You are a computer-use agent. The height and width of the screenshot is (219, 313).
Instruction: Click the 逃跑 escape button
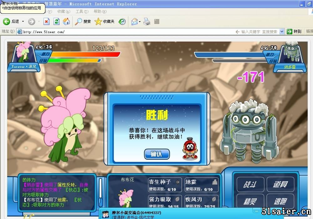click(280, 201)
